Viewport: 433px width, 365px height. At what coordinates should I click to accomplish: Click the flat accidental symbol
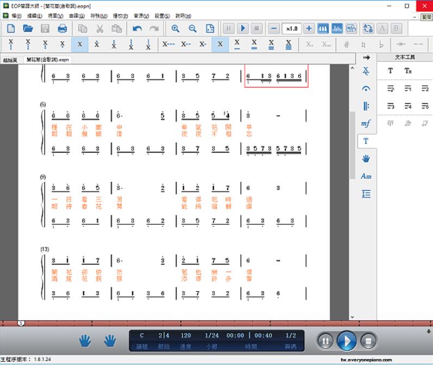381,45
